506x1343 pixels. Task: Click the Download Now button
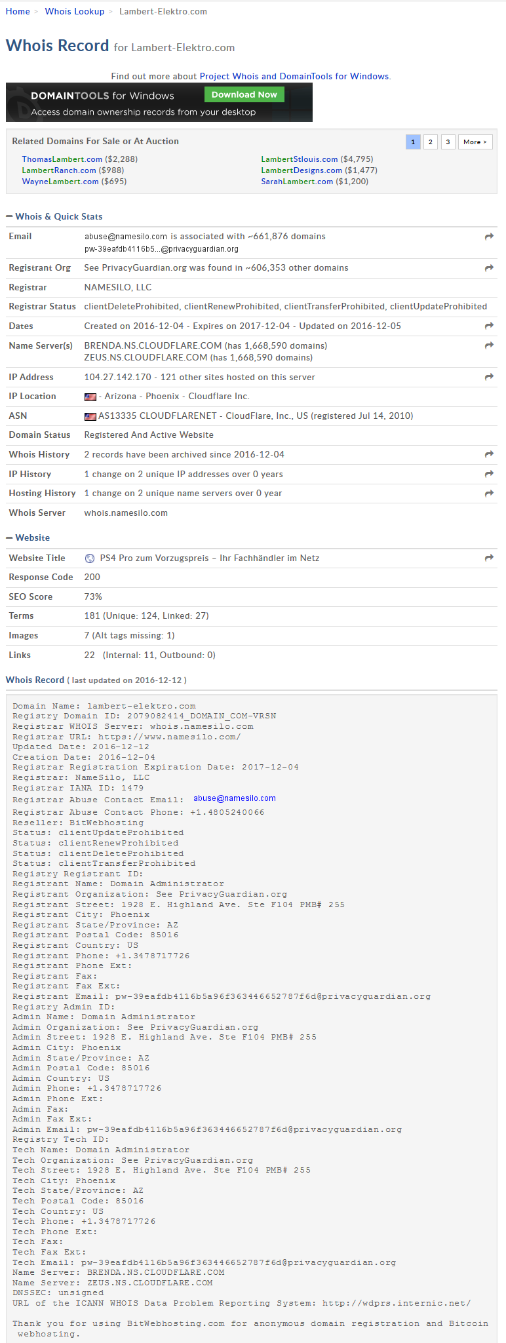pyautogui.click(x=244, y=95)
